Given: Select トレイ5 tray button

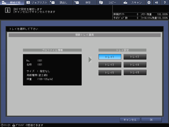Looking at the screenshot, I should (x=110, y=73).
